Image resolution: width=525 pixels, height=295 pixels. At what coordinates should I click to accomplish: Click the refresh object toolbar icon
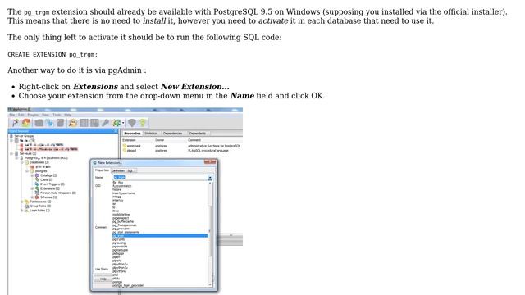point(25,123)
